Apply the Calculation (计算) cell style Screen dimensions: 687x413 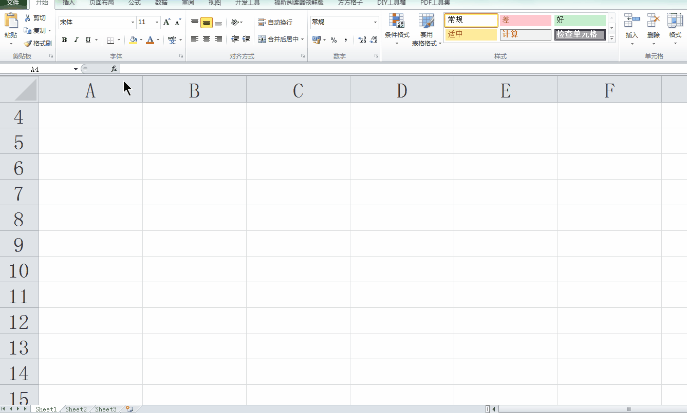pyautogui.click(x=525, y=35)
